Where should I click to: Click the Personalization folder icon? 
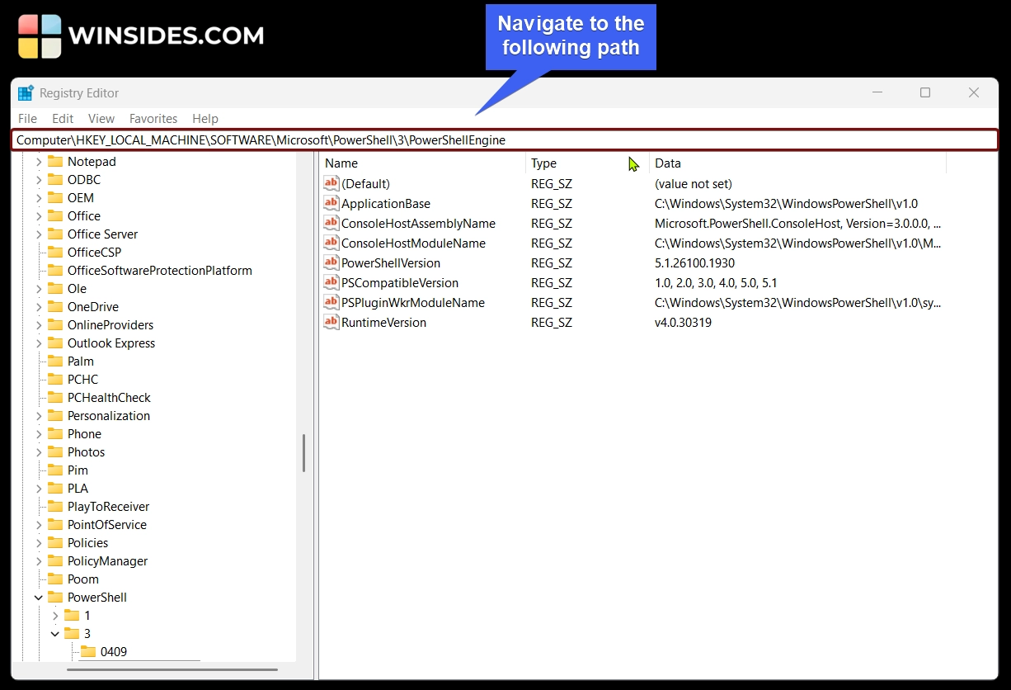tap(55, 415)
